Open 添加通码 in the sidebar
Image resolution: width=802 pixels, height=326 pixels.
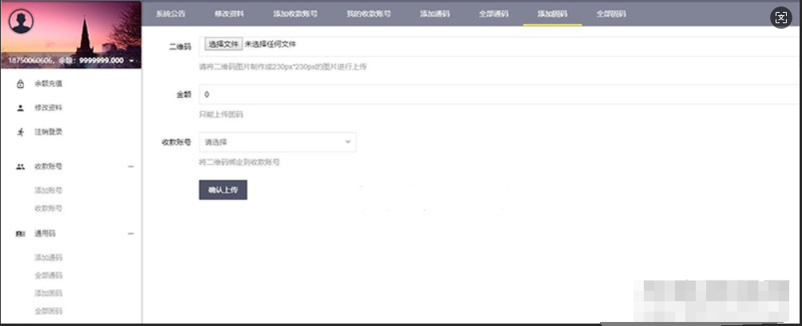49,257
